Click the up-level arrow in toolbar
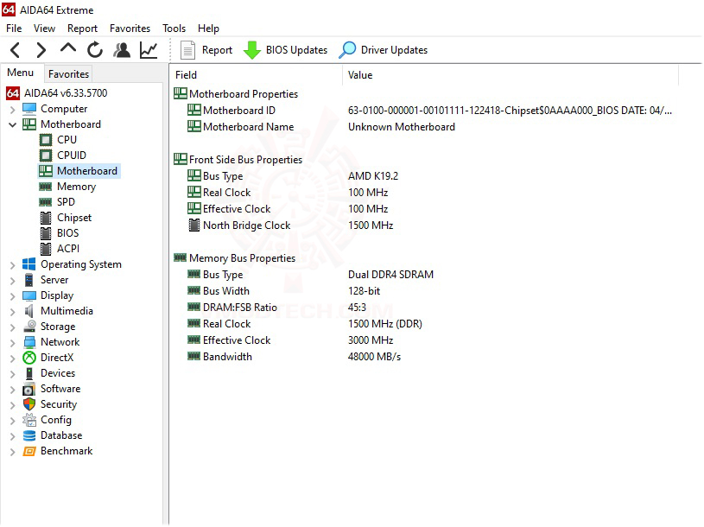704x527 pixels. [67, 48]
